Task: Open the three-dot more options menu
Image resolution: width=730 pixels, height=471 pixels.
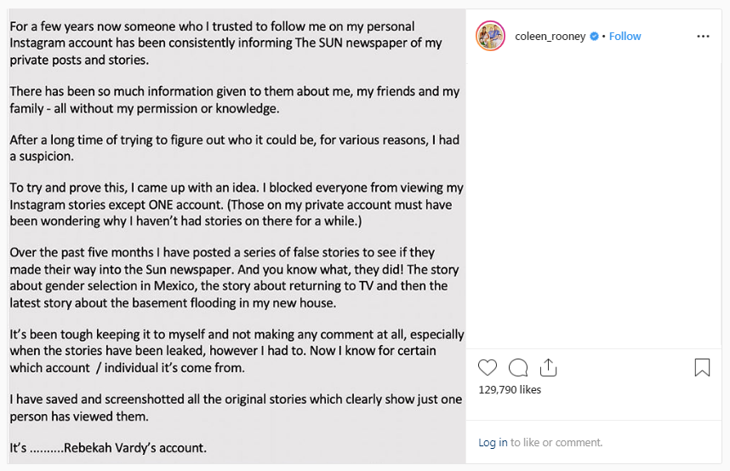Action: coord(703,37)
